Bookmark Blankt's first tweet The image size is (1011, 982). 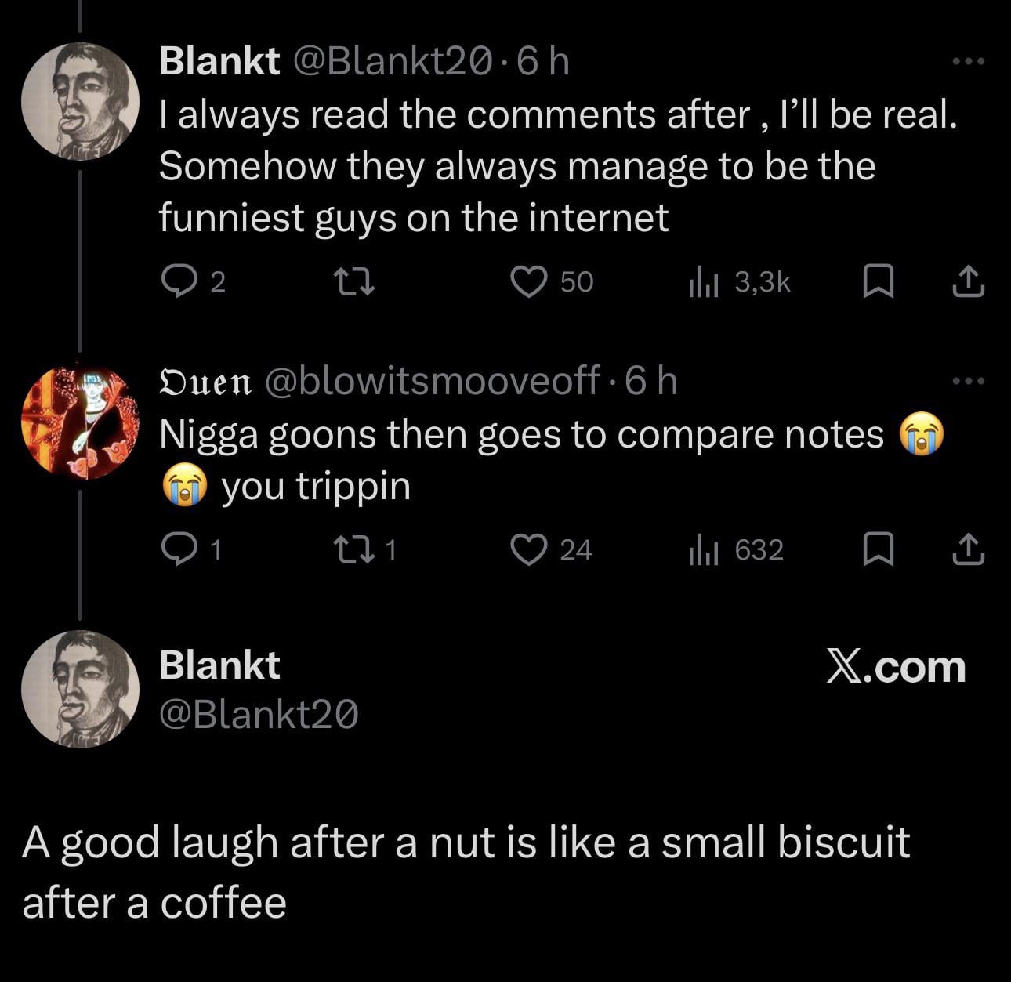pyautogui.click(x=878, y=282)
